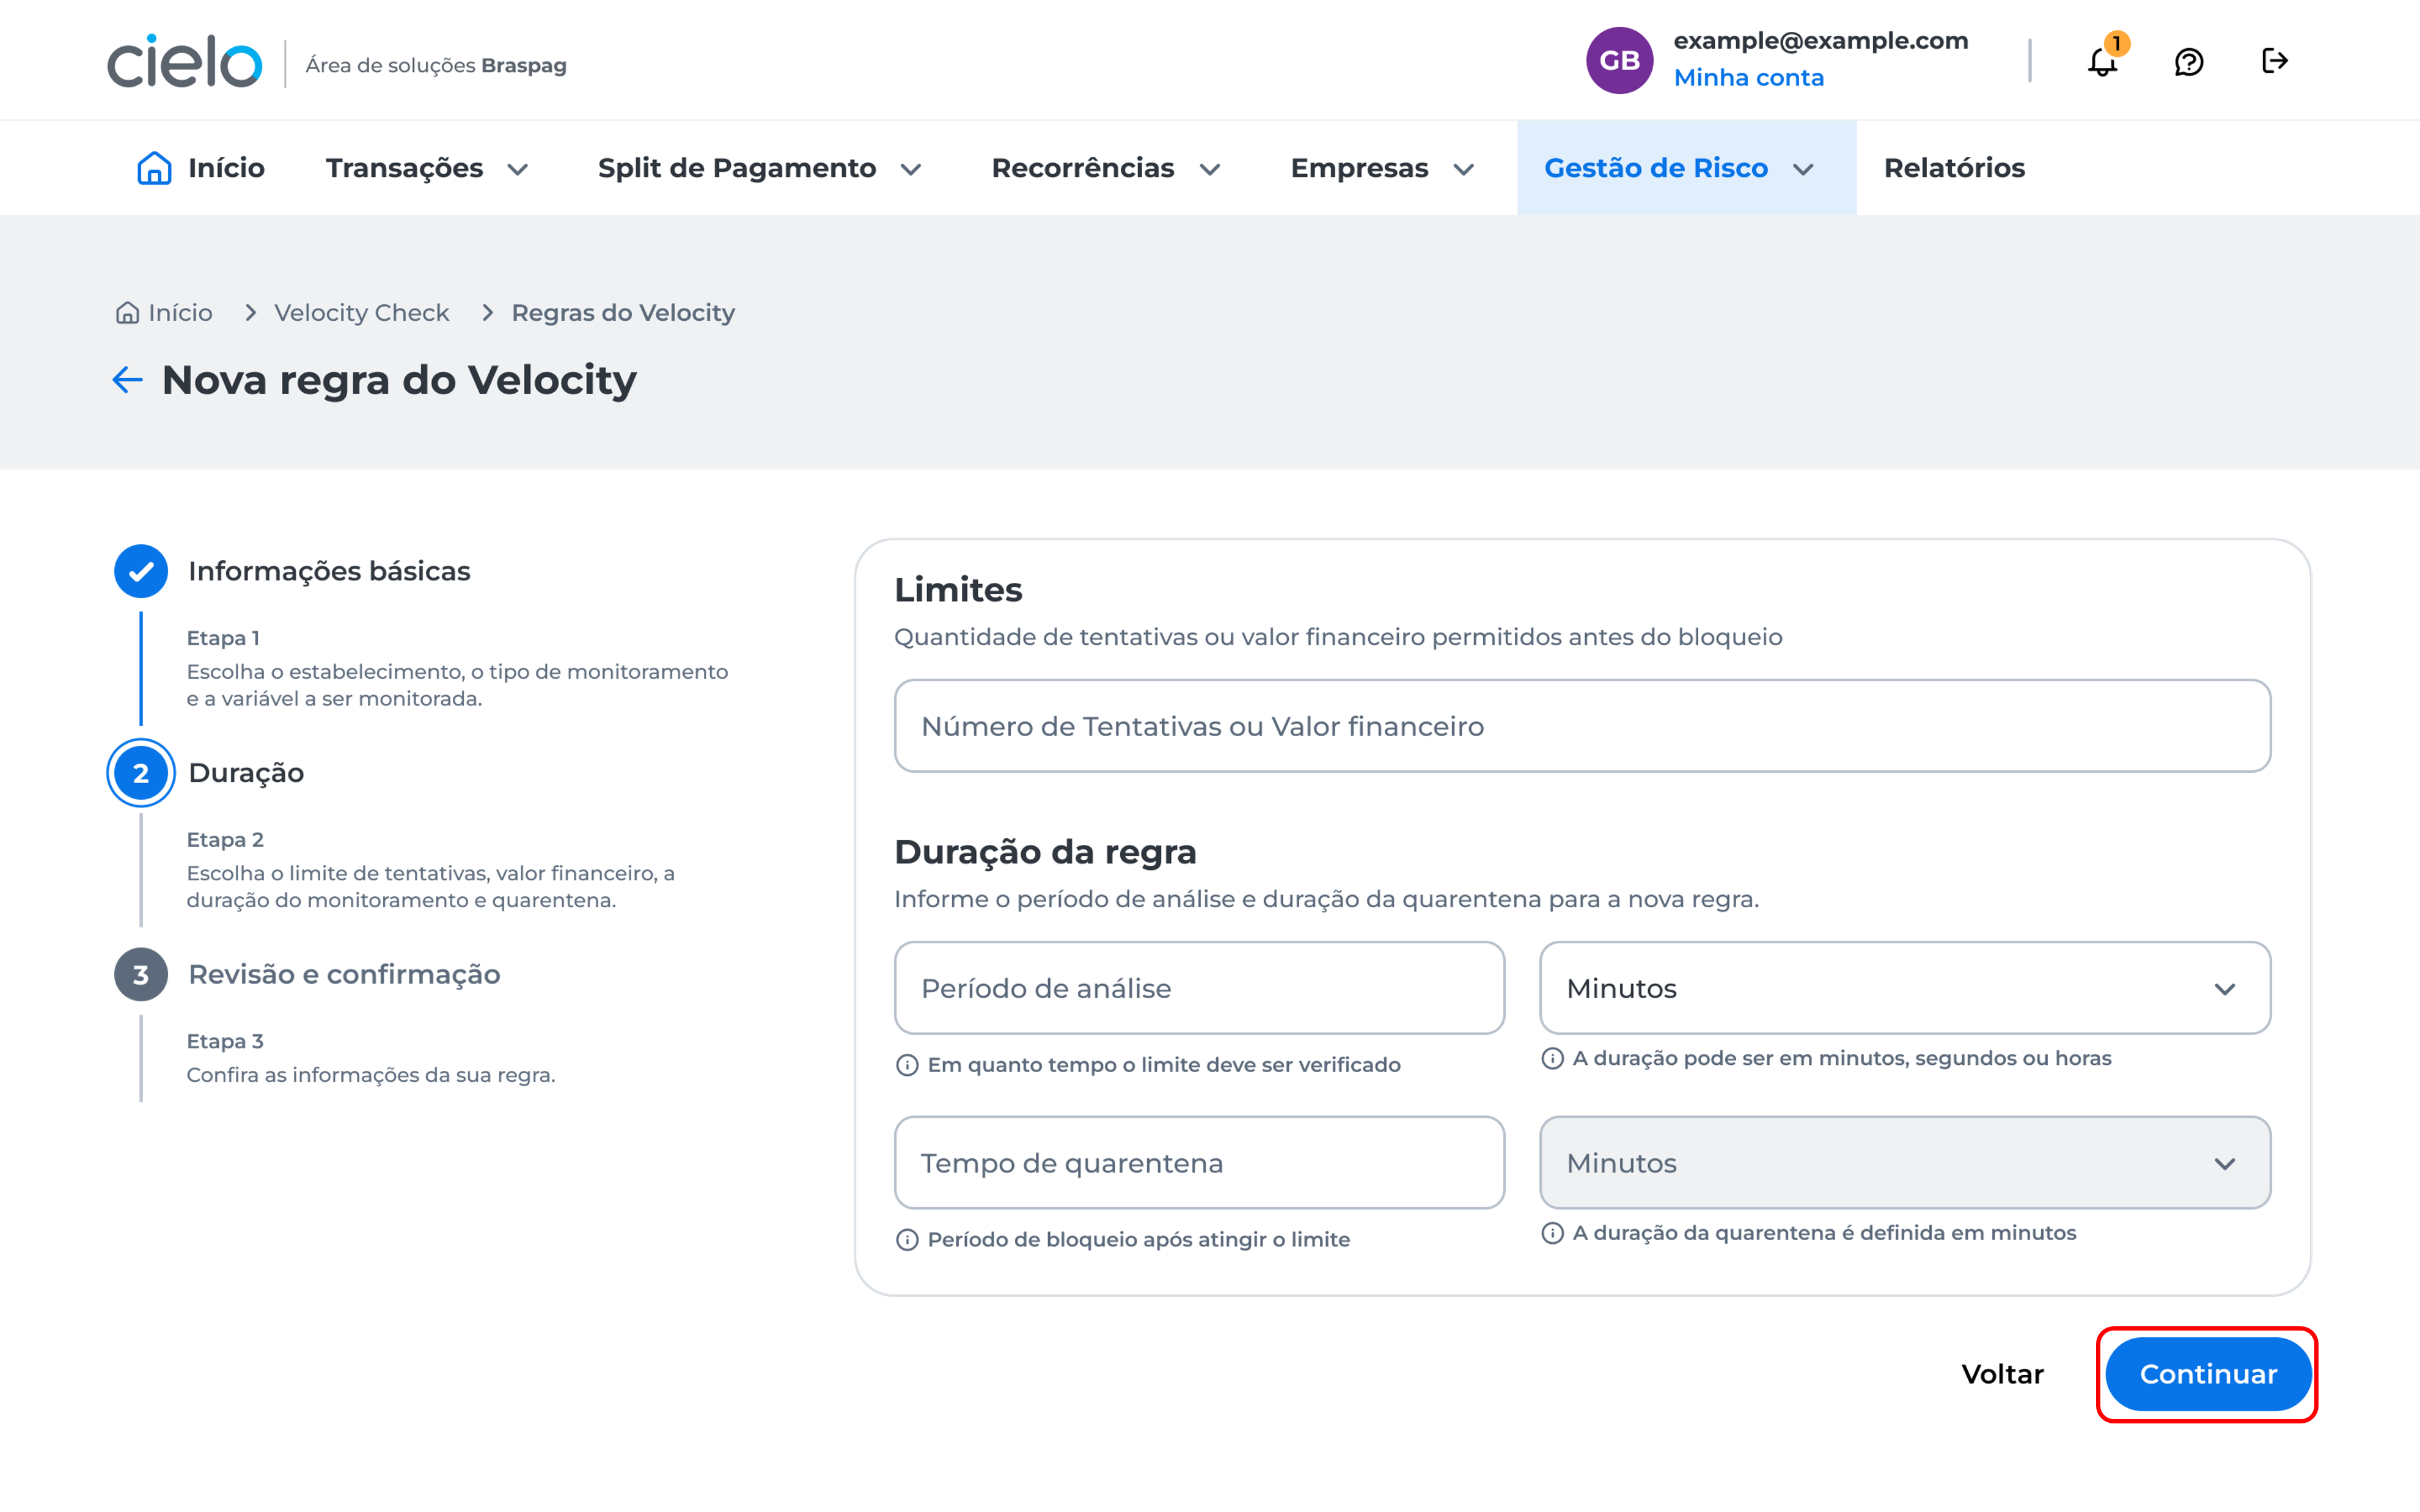Click the step 3 Revisão circle
The image size is (2420, 1512).
point(141,974)
